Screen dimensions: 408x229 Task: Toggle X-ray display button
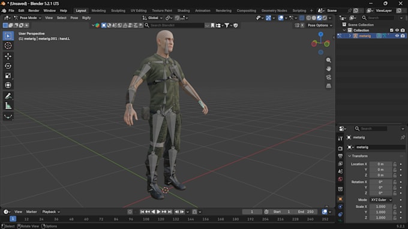coord(302,18)
